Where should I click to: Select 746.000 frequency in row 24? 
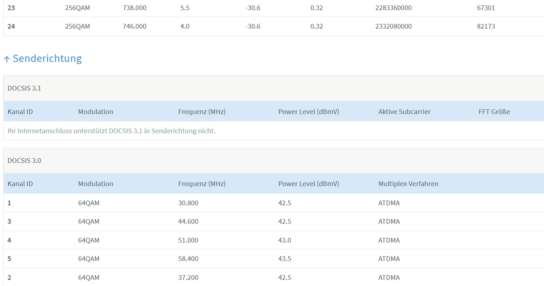135,26
